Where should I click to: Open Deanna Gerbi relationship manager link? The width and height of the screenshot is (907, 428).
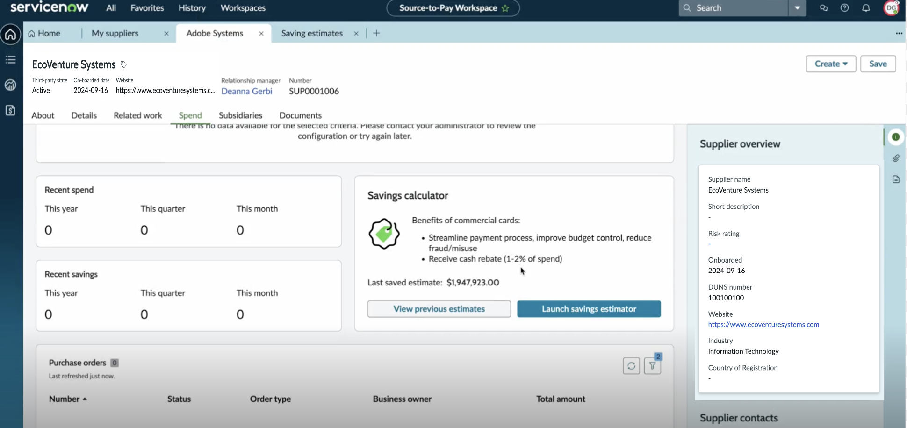coord(246,91)
